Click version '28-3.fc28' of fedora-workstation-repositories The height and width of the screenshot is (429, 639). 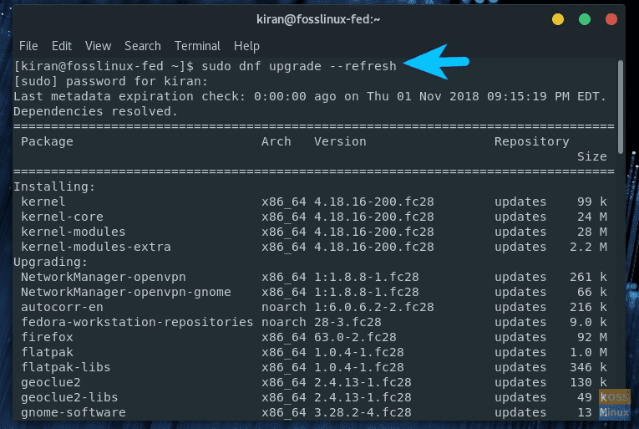pyautogui.click(x=347, y=323)
